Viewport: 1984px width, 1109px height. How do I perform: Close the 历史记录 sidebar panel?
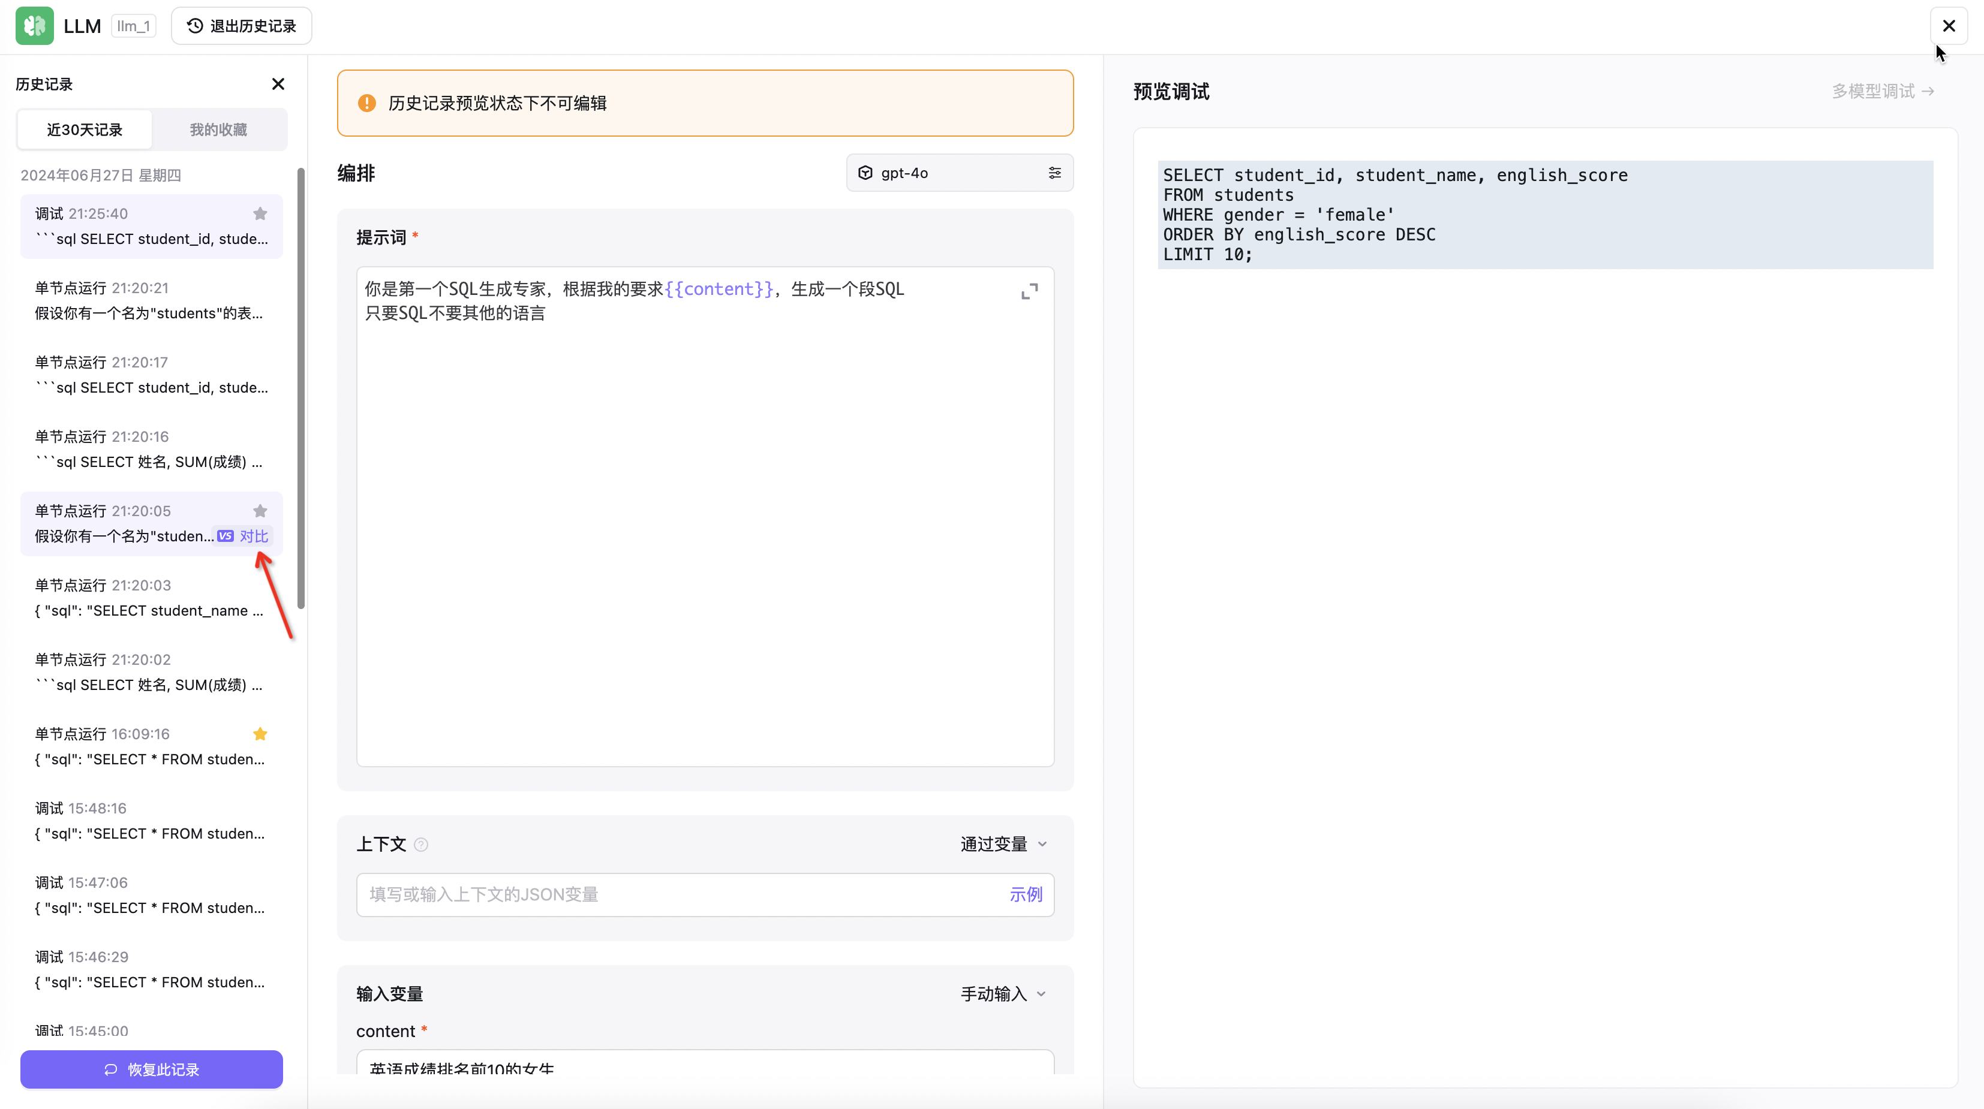278,84
